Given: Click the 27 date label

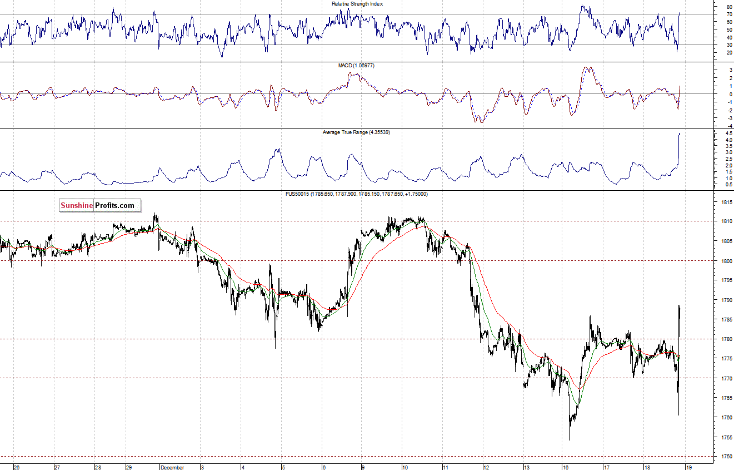Looking at the screenshot, I should [57, 467].
